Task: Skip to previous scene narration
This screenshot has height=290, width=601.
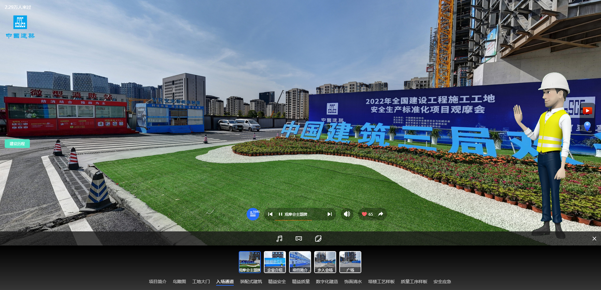Action: point(270,214)
